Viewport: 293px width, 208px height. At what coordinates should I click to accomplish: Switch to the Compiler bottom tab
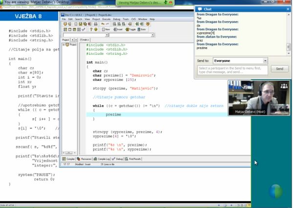68,159
